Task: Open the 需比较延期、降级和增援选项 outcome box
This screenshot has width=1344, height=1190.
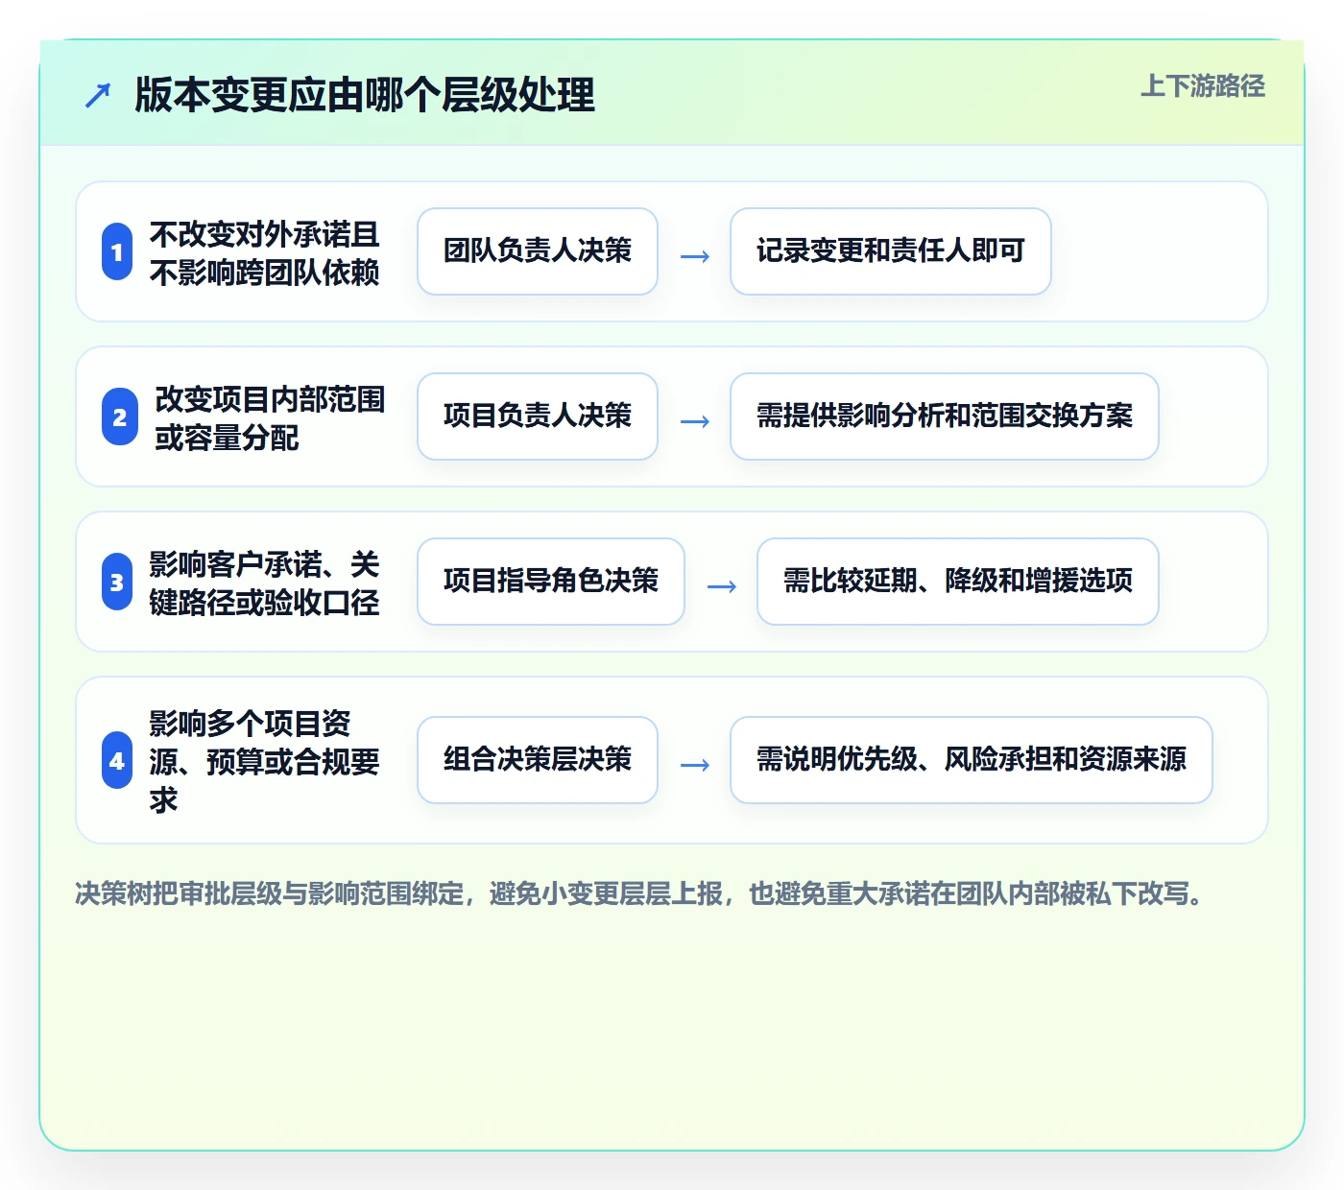Action: (958, 582)
